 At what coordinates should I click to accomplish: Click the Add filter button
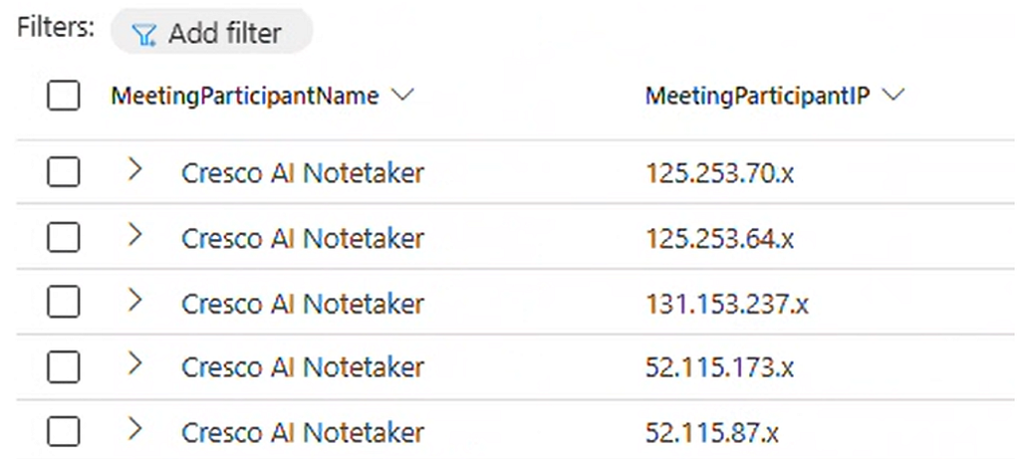[x=211, y=33]
